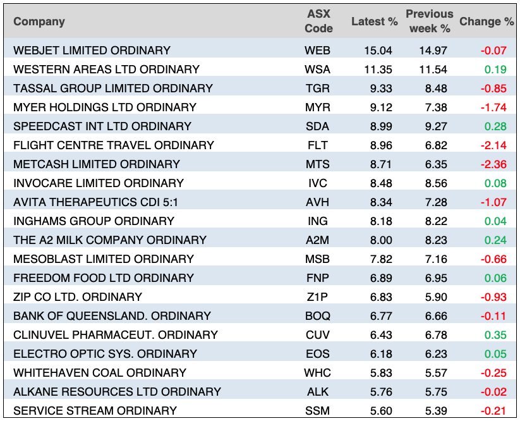Click the SSM ticker code
520x421 pixels.
(318, 410)
